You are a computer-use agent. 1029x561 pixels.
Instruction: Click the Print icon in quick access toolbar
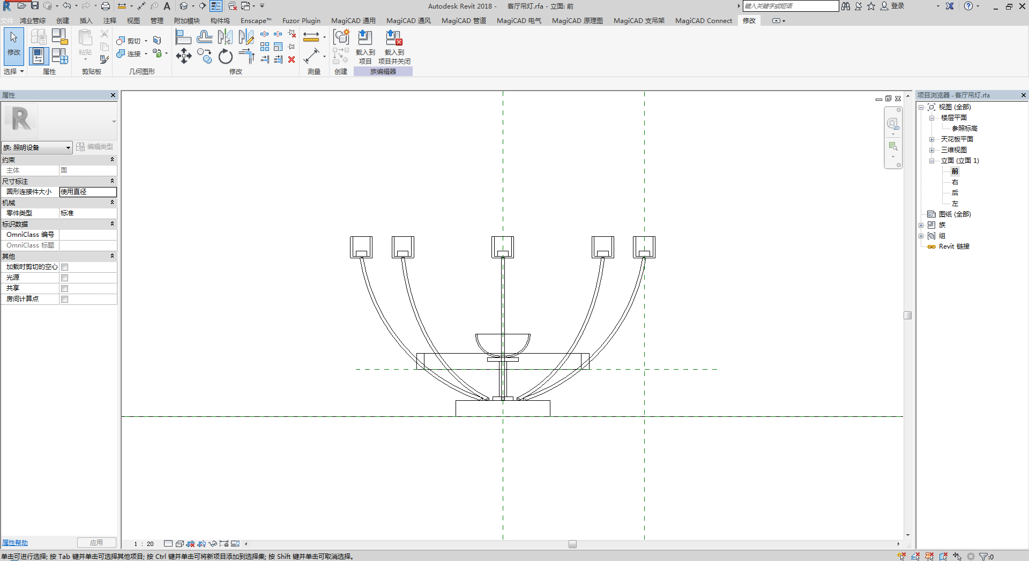(106, 6)
